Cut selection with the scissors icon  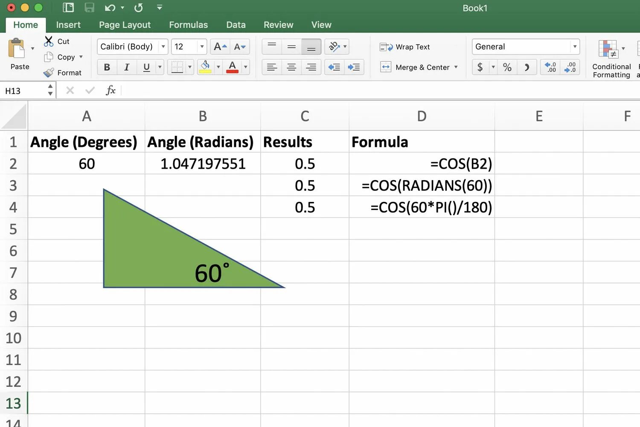click(x=49, y=41)
